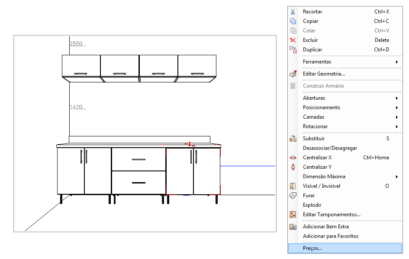Click the red X Excluir icon

293,40
